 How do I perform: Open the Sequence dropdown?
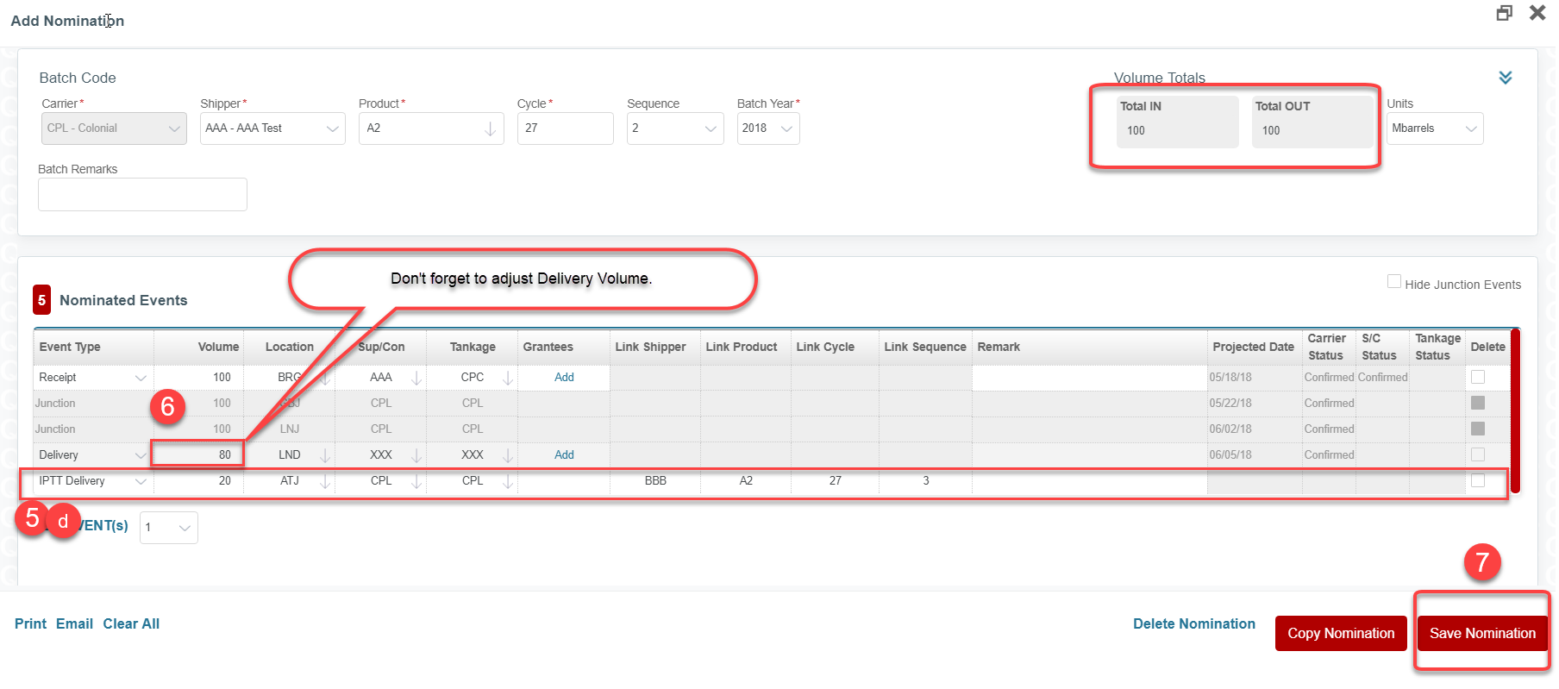(710, 128)
